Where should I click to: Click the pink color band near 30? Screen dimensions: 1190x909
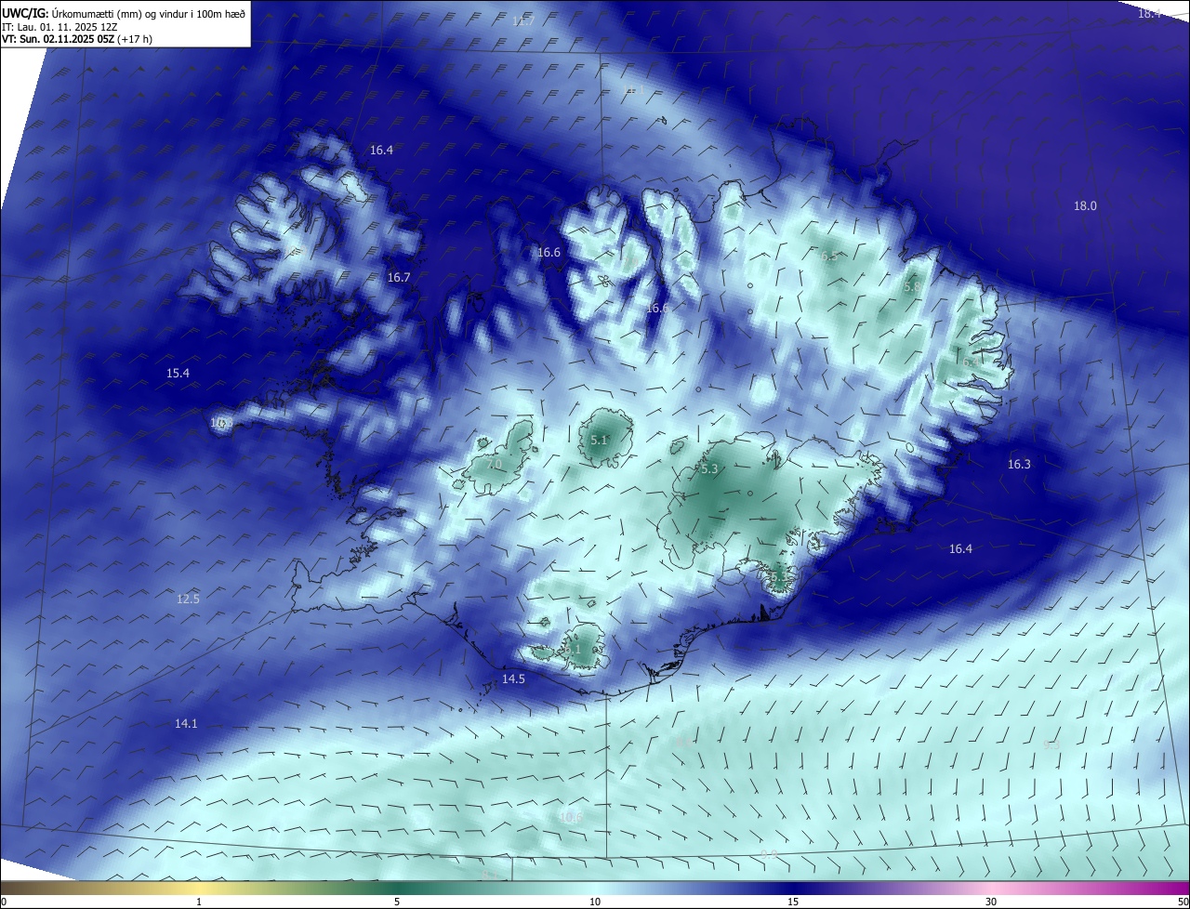point(992,888)
